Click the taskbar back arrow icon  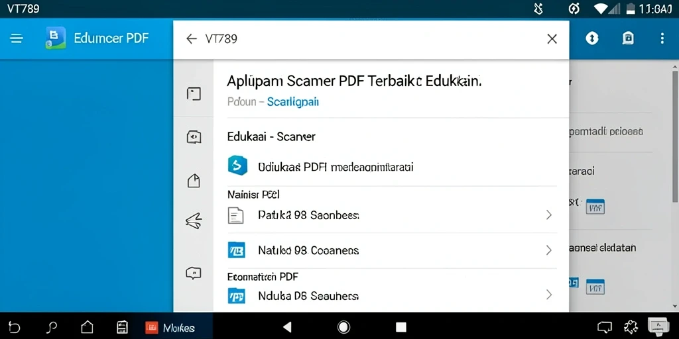click(15, 327)
